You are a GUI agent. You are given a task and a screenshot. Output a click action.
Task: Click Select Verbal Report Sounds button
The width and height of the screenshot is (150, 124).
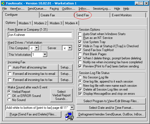(x=61, y=95)
